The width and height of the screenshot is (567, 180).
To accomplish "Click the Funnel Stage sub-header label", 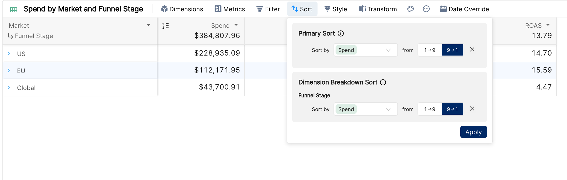I will point(34,36).
